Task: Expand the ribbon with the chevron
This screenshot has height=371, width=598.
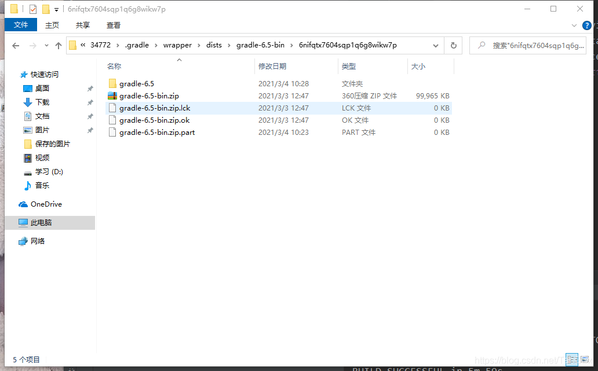Action: (x=574, y=25)
